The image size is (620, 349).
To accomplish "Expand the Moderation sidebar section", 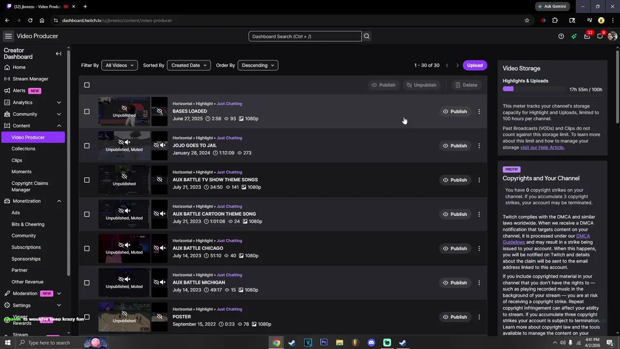I will point(59,293).
